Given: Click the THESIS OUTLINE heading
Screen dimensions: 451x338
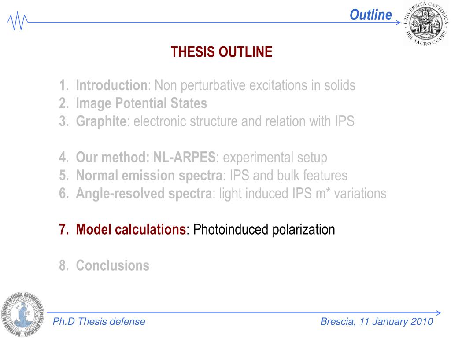Looking at the screenshot, I should pos(222,52).
